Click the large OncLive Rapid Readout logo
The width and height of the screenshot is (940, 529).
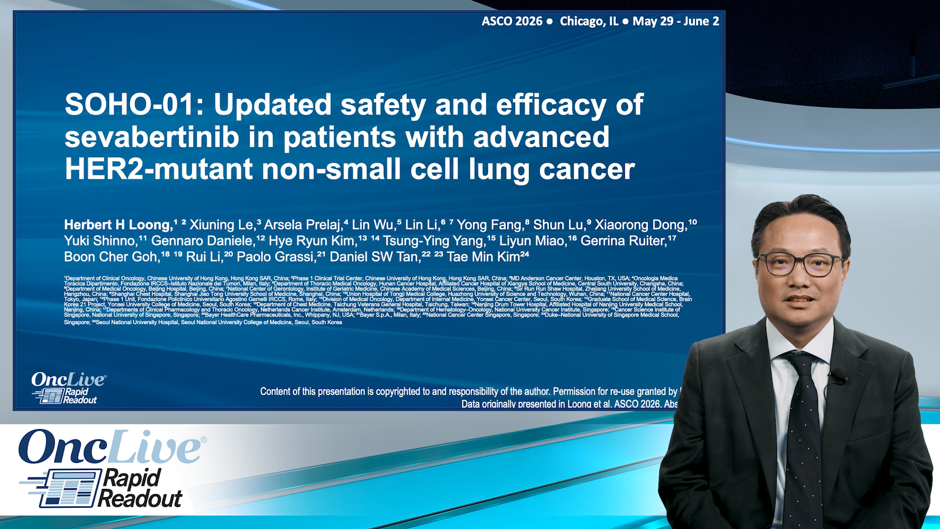point(112,469)
